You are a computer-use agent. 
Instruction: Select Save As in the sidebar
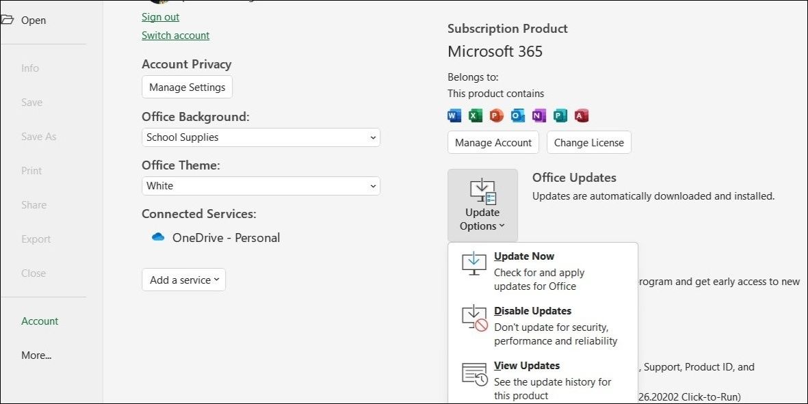coord(38,137)
